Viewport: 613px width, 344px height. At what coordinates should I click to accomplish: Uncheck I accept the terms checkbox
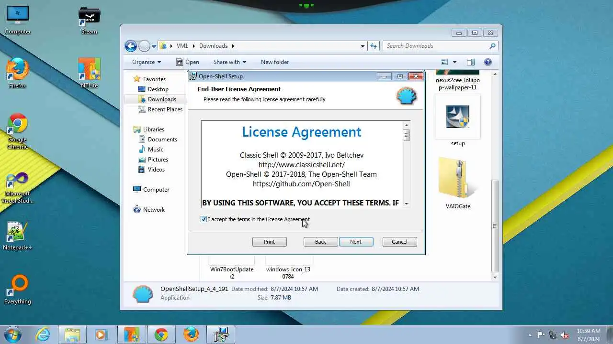point(204,219)
